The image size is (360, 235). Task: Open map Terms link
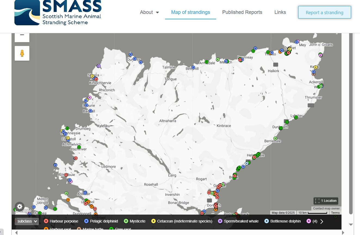[x=335, y=213]
